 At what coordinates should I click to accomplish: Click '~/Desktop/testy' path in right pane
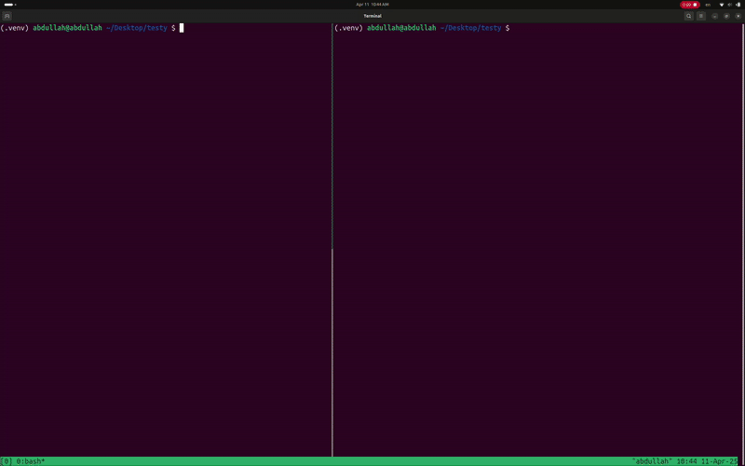click(x=471, y=28)
